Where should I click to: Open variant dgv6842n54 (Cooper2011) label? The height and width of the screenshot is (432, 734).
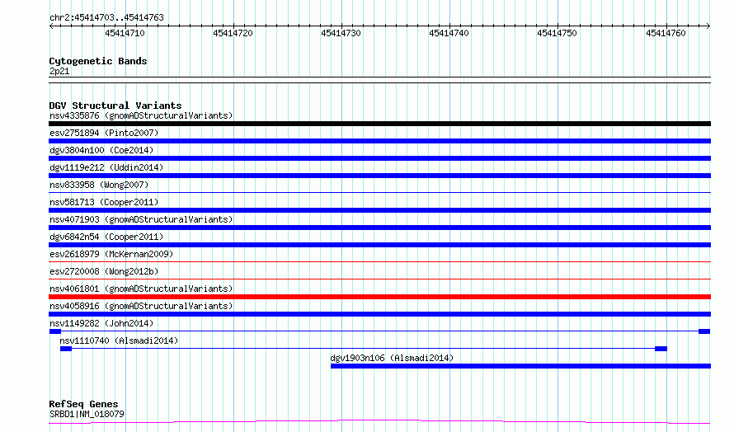pos(106,237)
